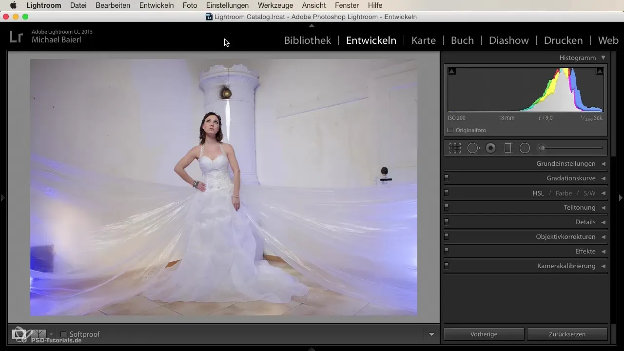Click the histogram graph area
This screenshot has height=351, width=624.
(x=526, y=90)
